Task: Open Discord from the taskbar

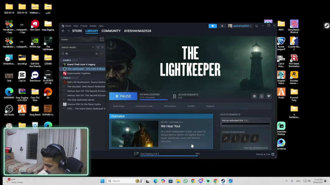Action: [201, 181]
